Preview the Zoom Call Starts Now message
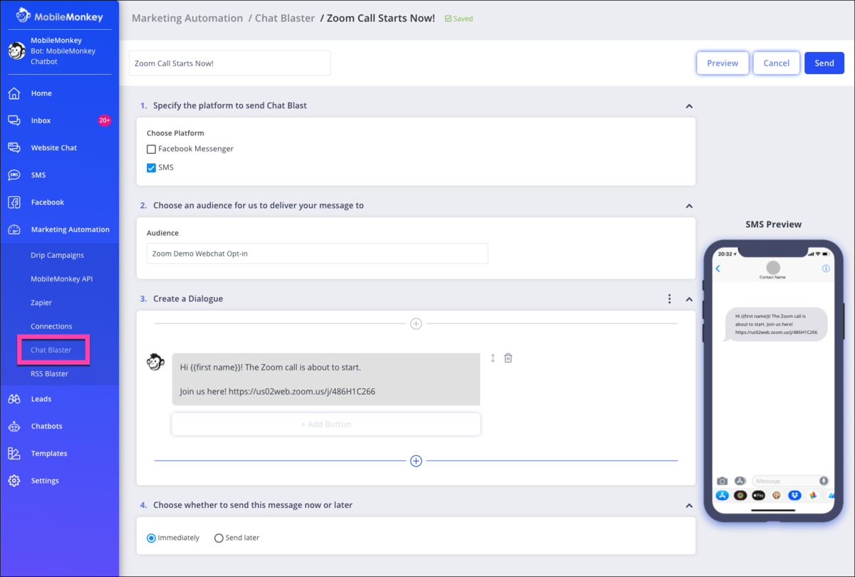The width and height of the screenshot is (855, 577). [x=722, y=63]
